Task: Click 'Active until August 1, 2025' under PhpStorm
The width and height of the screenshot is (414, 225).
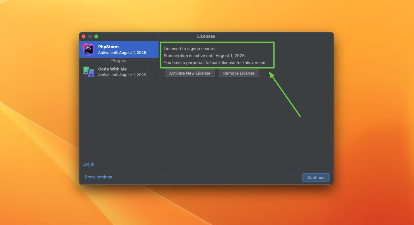Action: [x=122, y=53]
